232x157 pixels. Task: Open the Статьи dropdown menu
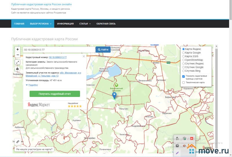coord(85,24)
